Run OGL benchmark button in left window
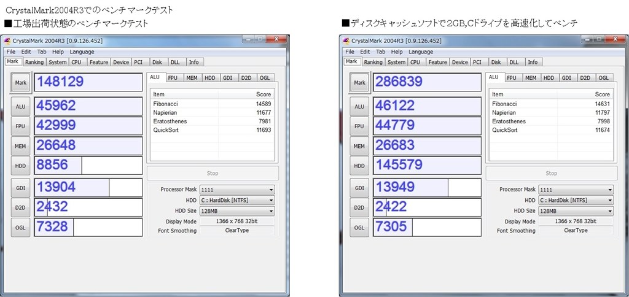This screenshot has width=629, height=297. (x=20, y=228)
